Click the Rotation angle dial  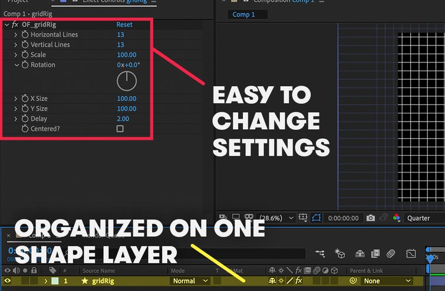[126, 81]
